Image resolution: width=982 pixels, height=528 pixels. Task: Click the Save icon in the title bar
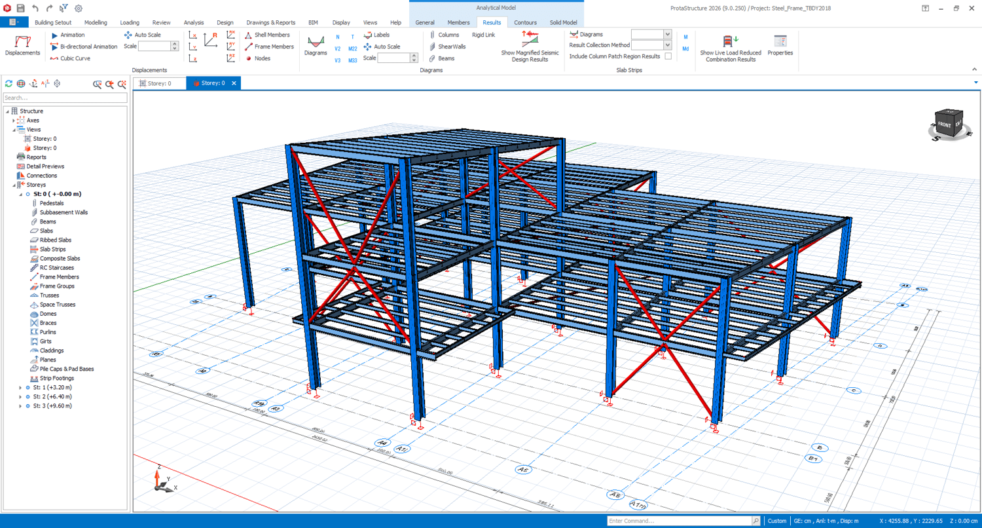click(21, 9)
